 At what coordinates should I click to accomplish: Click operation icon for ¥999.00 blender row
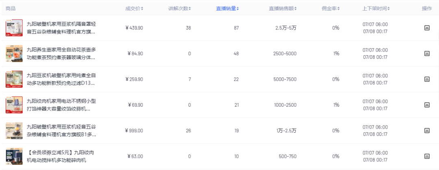pos(427,130)
